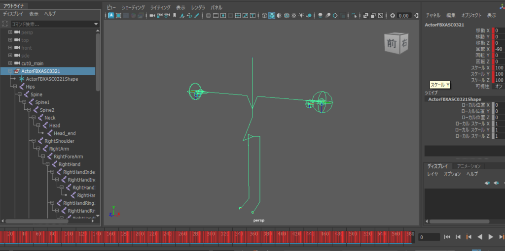Click the go to start playback button

pyautogui.click(x=447, y=237)
